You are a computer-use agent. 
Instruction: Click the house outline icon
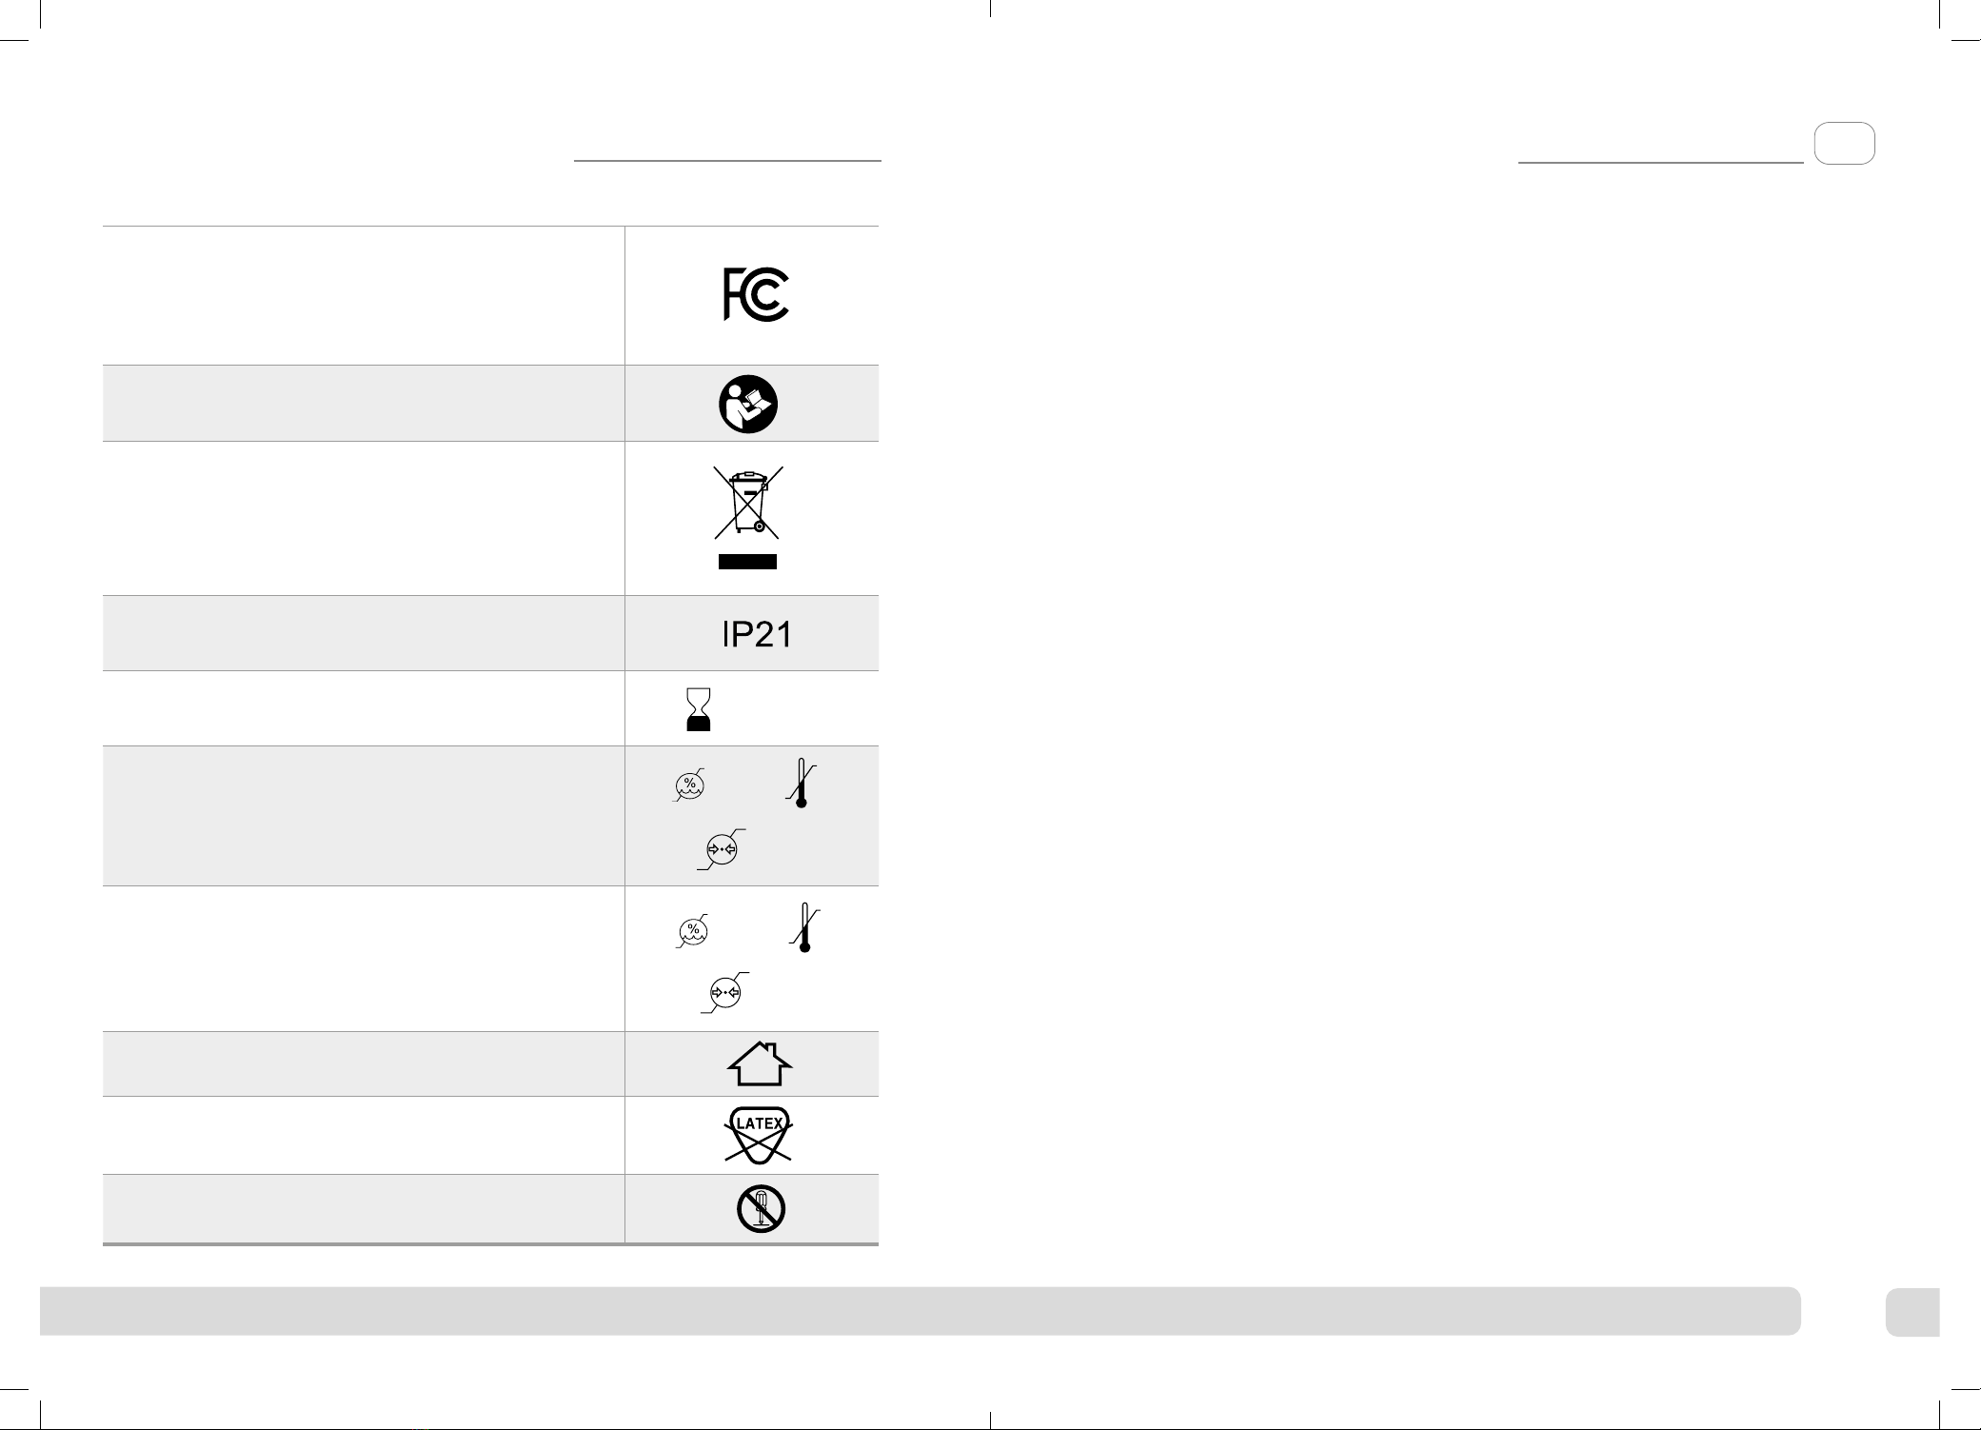point(760,1063)
